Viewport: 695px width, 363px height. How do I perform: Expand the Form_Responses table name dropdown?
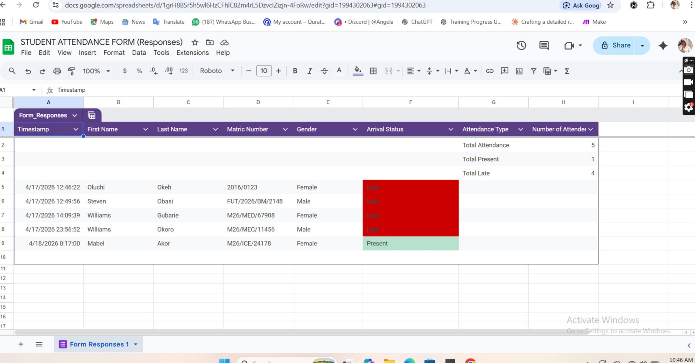coord(75,115)
